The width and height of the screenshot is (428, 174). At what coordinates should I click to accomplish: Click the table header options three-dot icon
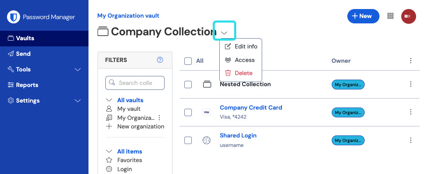click(x=410, y=61)
